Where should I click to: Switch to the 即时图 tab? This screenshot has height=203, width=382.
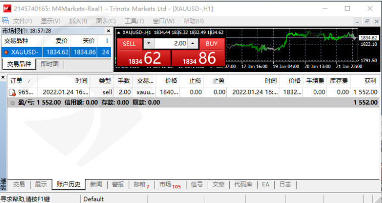pos(50,64)
